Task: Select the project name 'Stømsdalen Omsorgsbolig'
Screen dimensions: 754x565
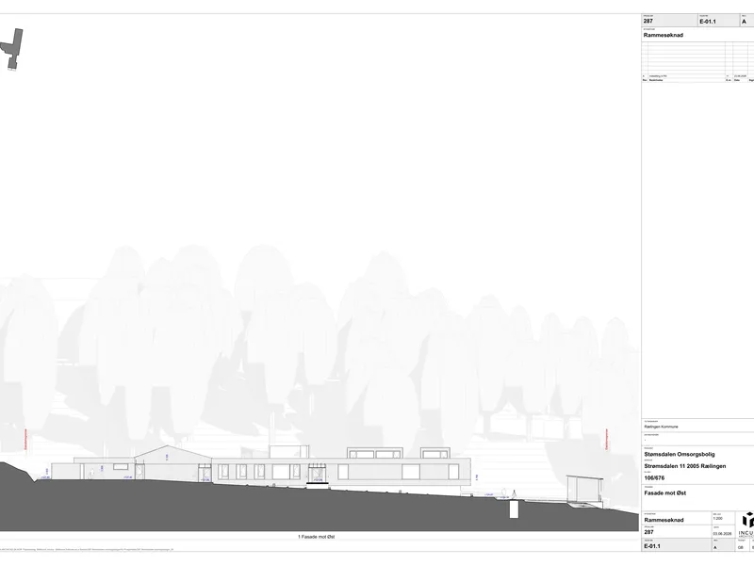Action: pos(680,454)
